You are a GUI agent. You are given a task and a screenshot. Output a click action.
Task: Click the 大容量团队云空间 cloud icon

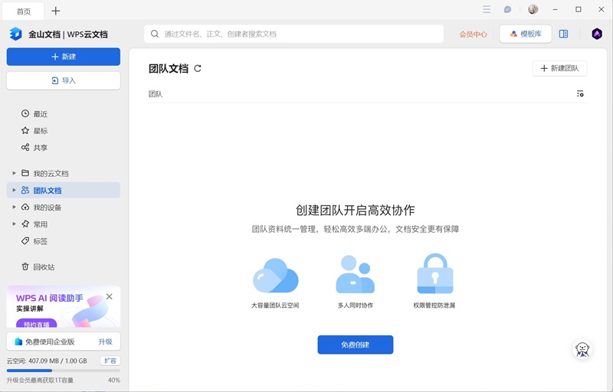point(276,276)
